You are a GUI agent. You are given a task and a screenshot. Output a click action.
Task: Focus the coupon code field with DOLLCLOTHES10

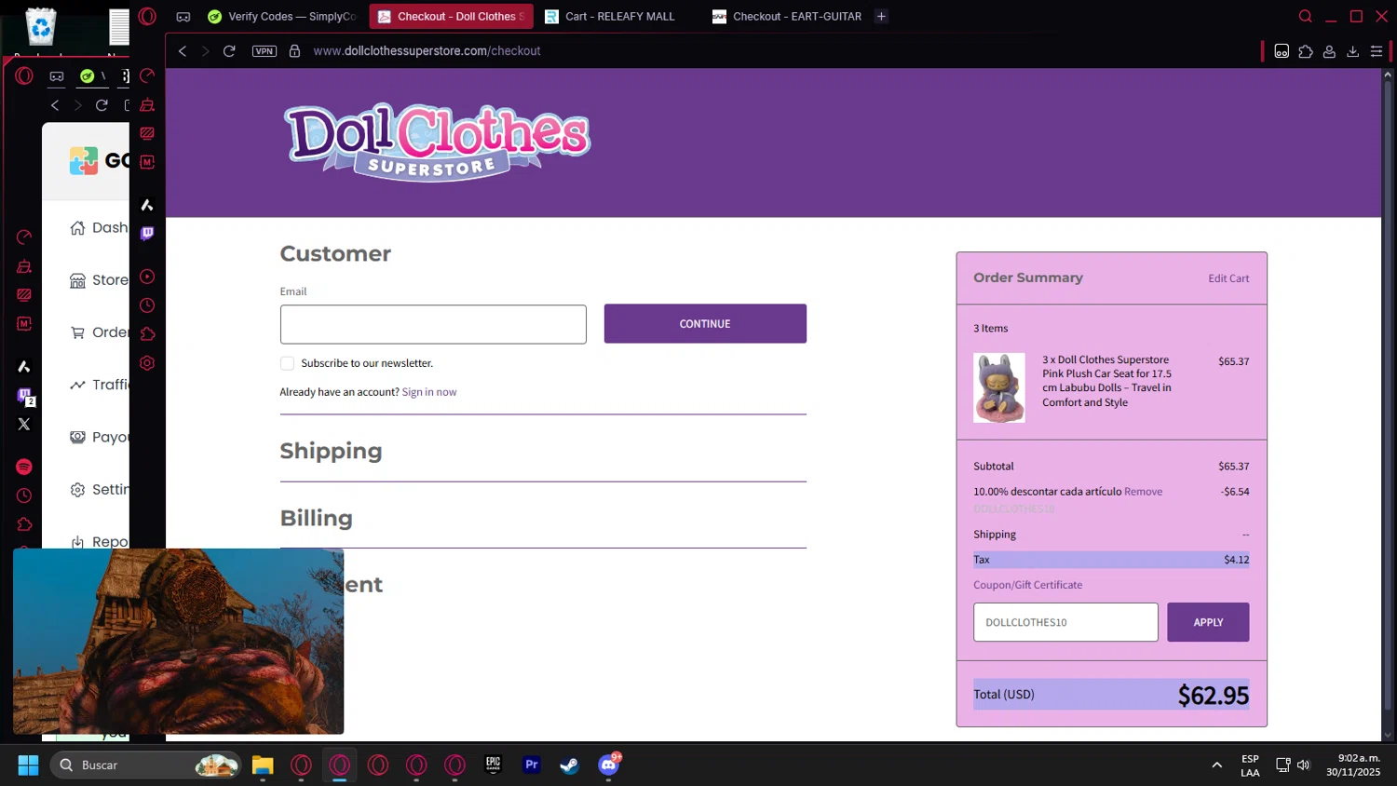1065,622
